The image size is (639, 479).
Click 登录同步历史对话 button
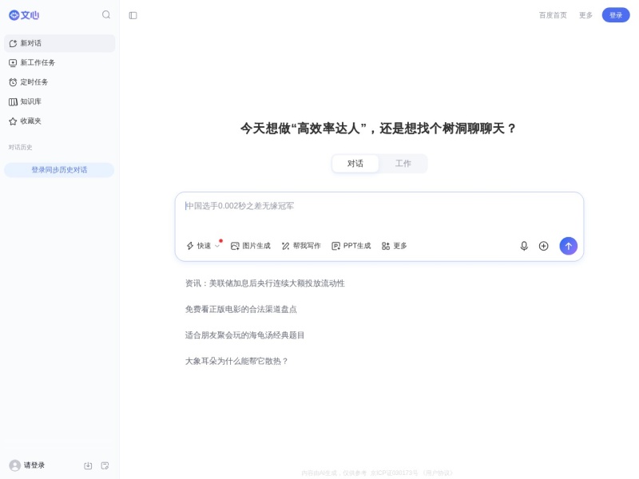pyautogui.click(x=59, y=170)
